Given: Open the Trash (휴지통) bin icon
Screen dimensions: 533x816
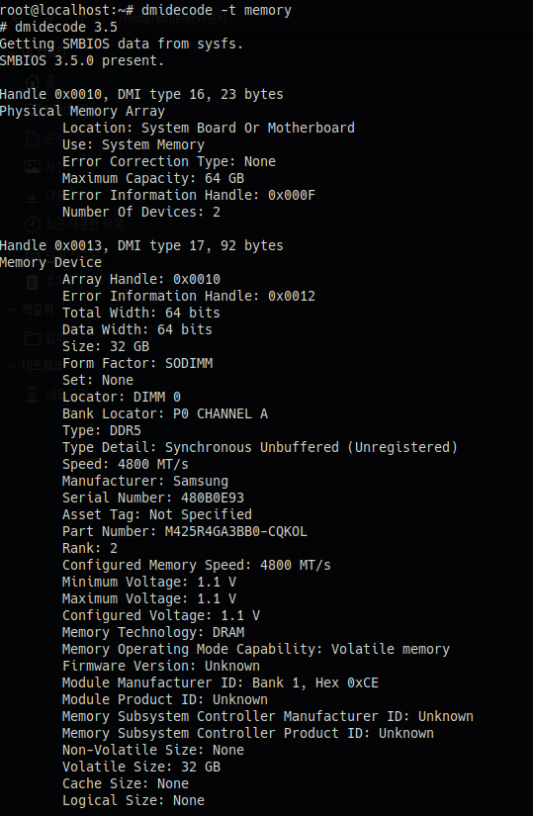Looking at the screenshot, I should [33, 282].
